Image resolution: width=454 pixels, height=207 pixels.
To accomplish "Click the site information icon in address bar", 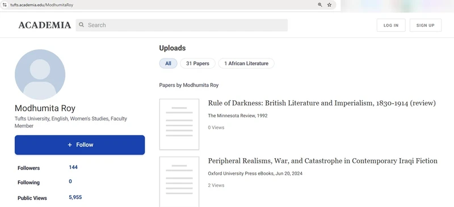I will point(5,5).
